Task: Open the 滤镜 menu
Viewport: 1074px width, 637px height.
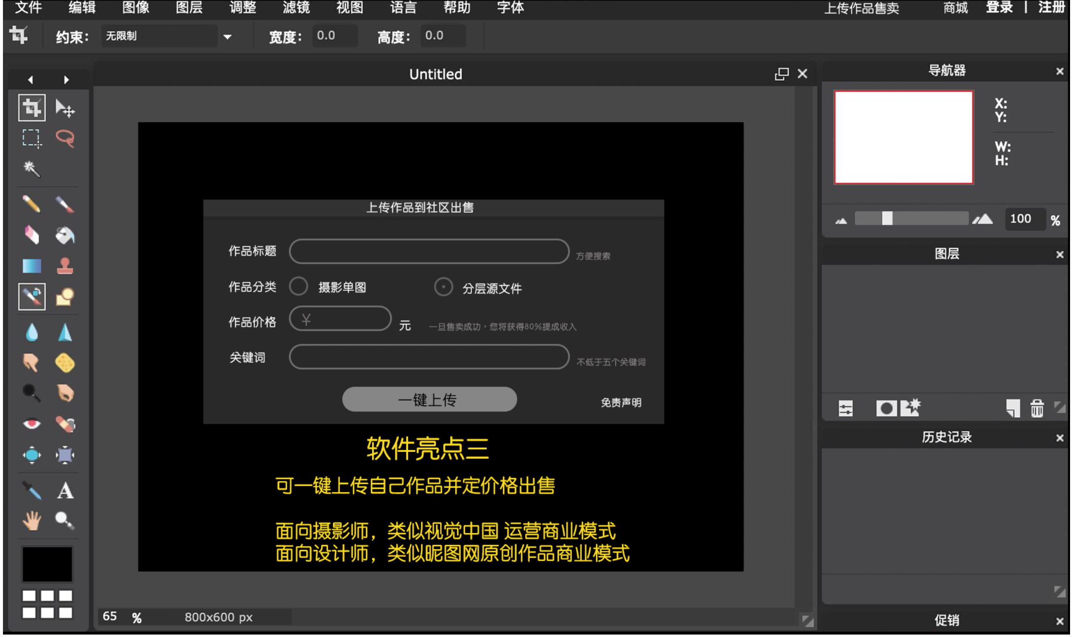Action: [x=296, y=8]
